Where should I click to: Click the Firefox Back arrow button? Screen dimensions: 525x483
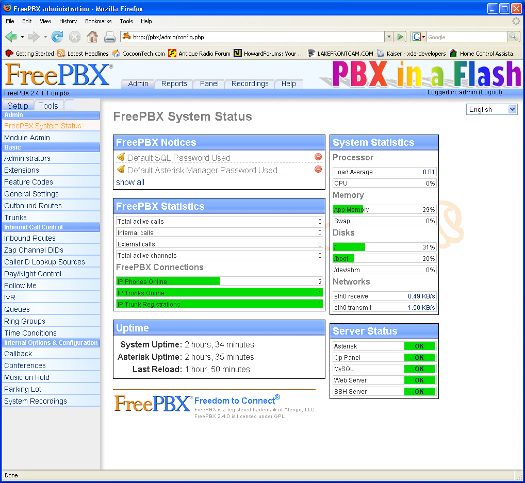tap(11, 37)
